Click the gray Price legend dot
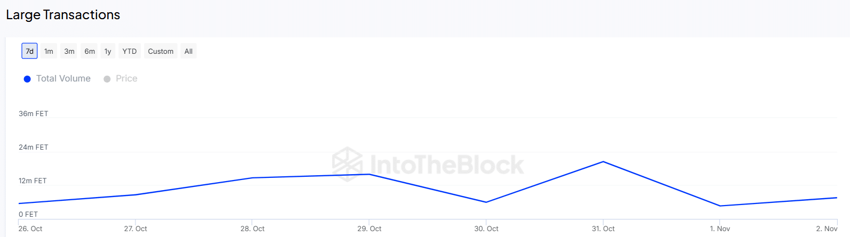Viewport: 850px width, 237px height. pos(107,79)
